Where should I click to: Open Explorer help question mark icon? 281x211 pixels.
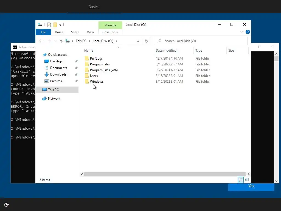(248, 32)
